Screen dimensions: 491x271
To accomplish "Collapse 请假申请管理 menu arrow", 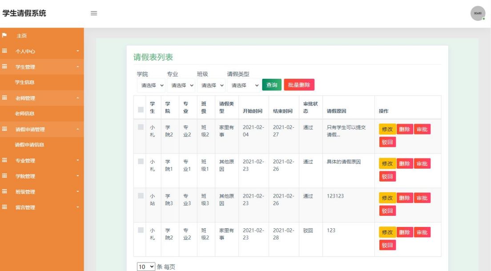I will tap(78, 129).
